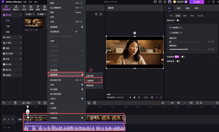Click the play button in the player
Image resolution: width=219 pixels, height=132 pixels.
coord(135,97)
